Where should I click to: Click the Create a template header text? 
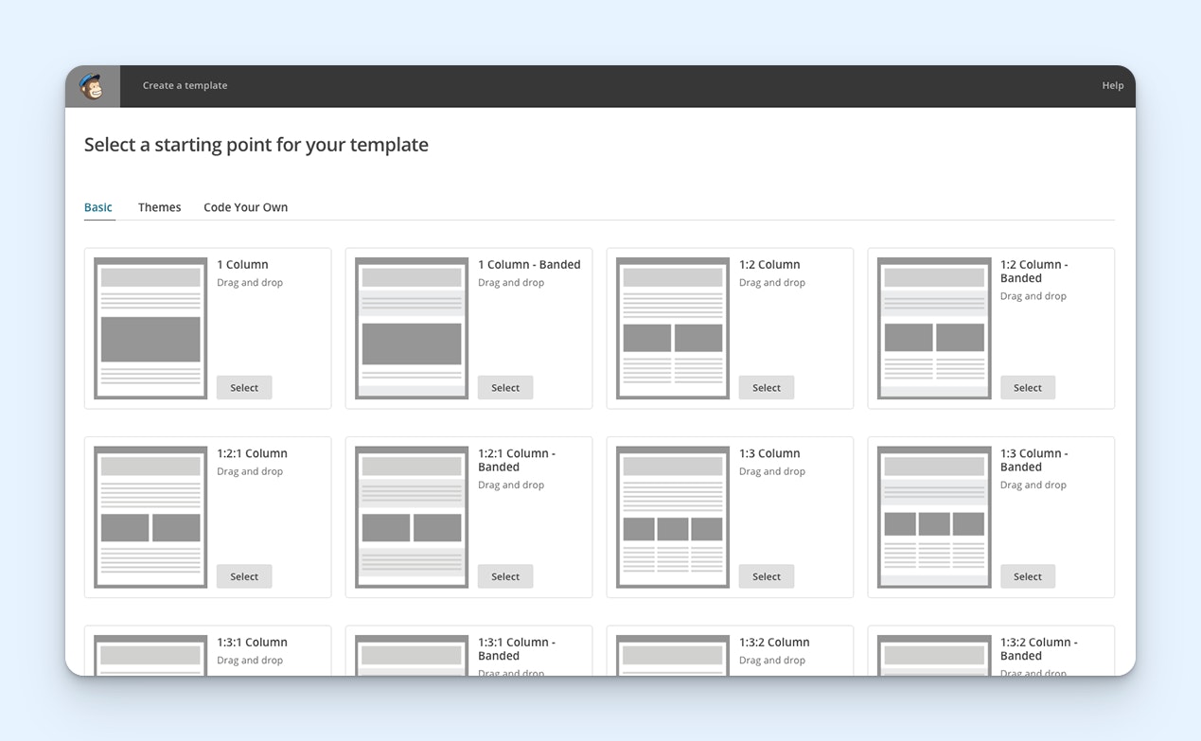185,85
